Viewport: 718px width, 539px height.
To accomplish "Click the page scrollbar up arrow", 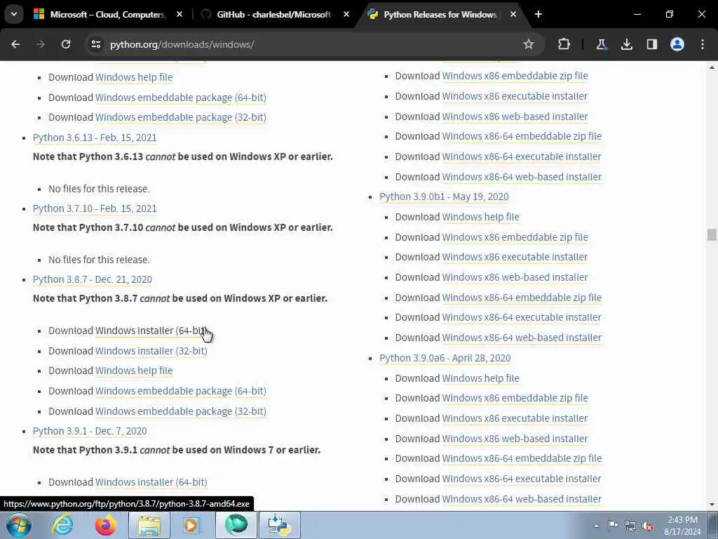I will tap(712, 67).
